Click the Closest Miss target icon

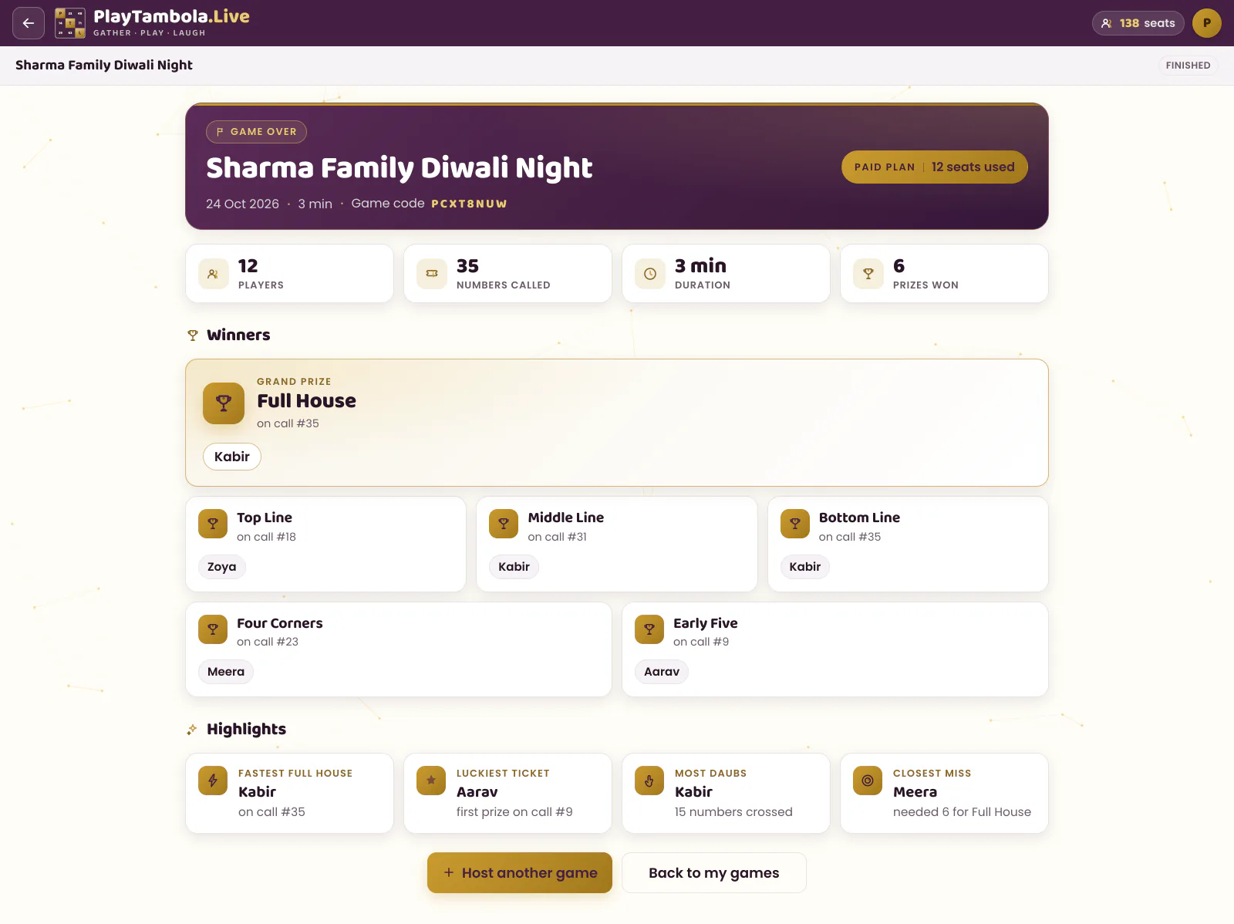point(868,781)
